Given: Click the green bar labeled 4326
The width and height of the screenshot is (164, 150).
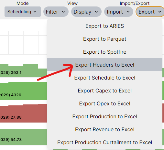Looking at the screenshot, I should point(23,91).
